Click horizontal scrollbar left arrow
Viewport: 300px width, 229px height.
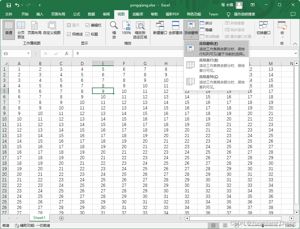click(187, 218)
